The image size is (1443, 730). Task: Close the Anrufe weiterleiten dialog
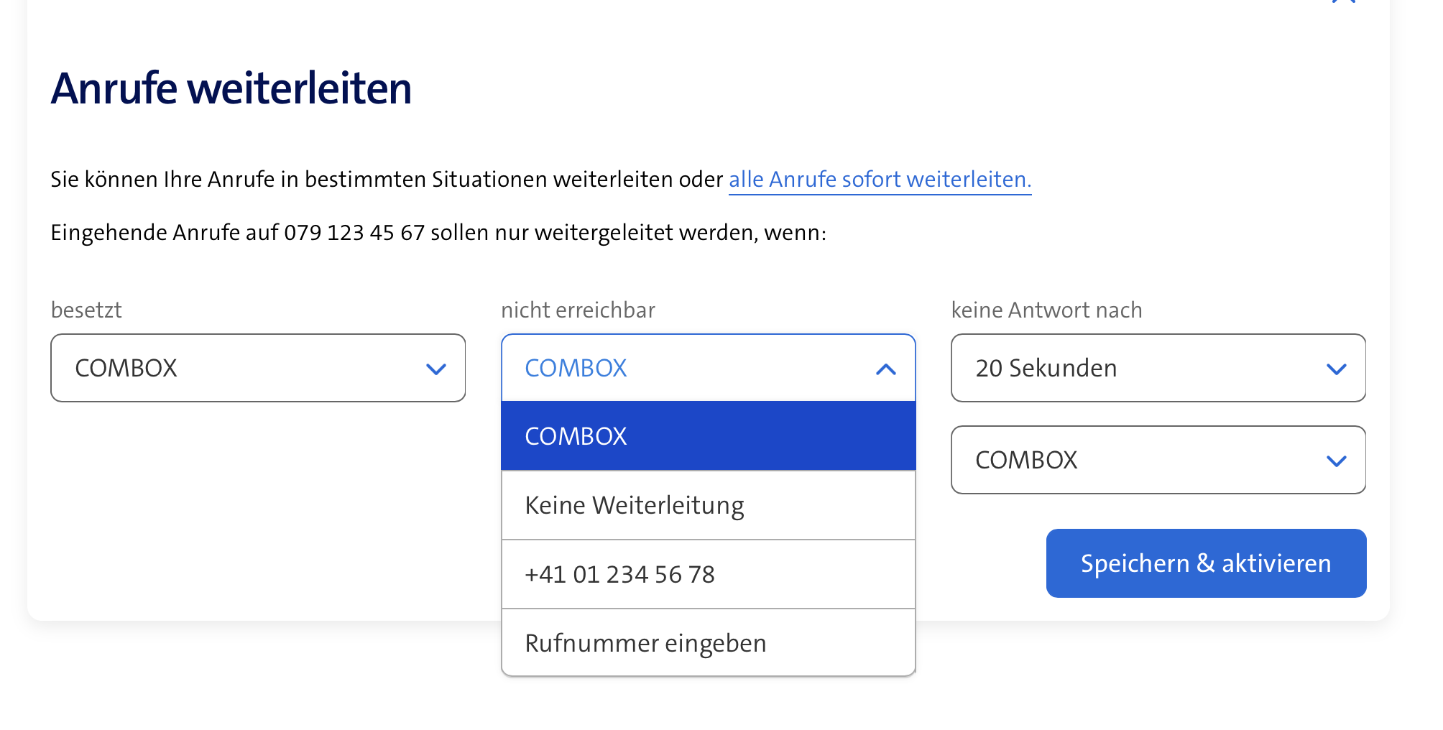pyautogui.click(x=1343, y=2)
